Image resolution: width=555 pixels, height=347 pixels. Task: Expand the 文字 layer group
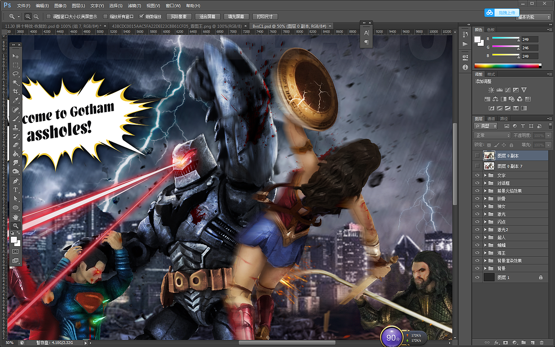pyautogui.click(x=485, y=176)
